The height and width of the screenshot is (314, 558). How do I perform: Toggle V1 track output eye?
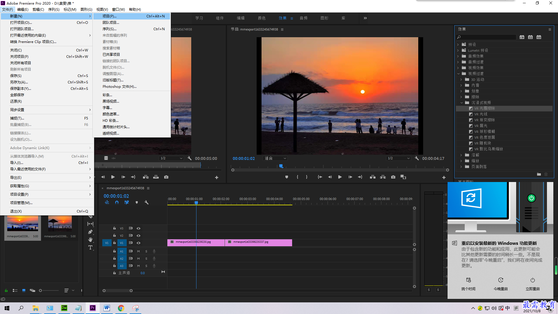[x=139, y=243]
